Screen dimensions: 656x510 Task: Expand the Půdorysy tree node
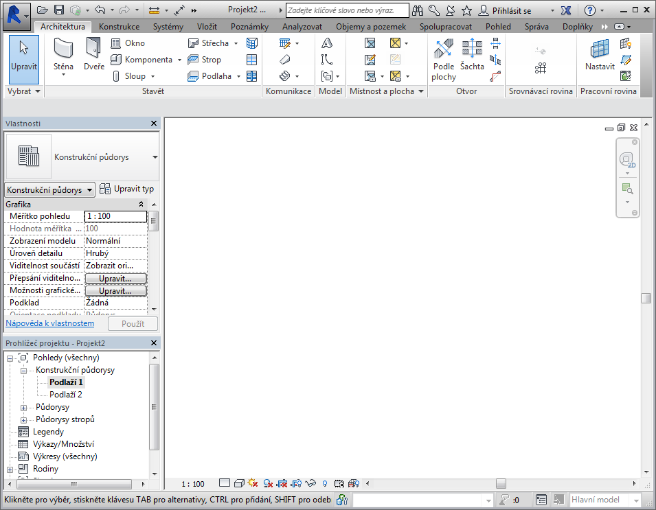click(23, 408)
